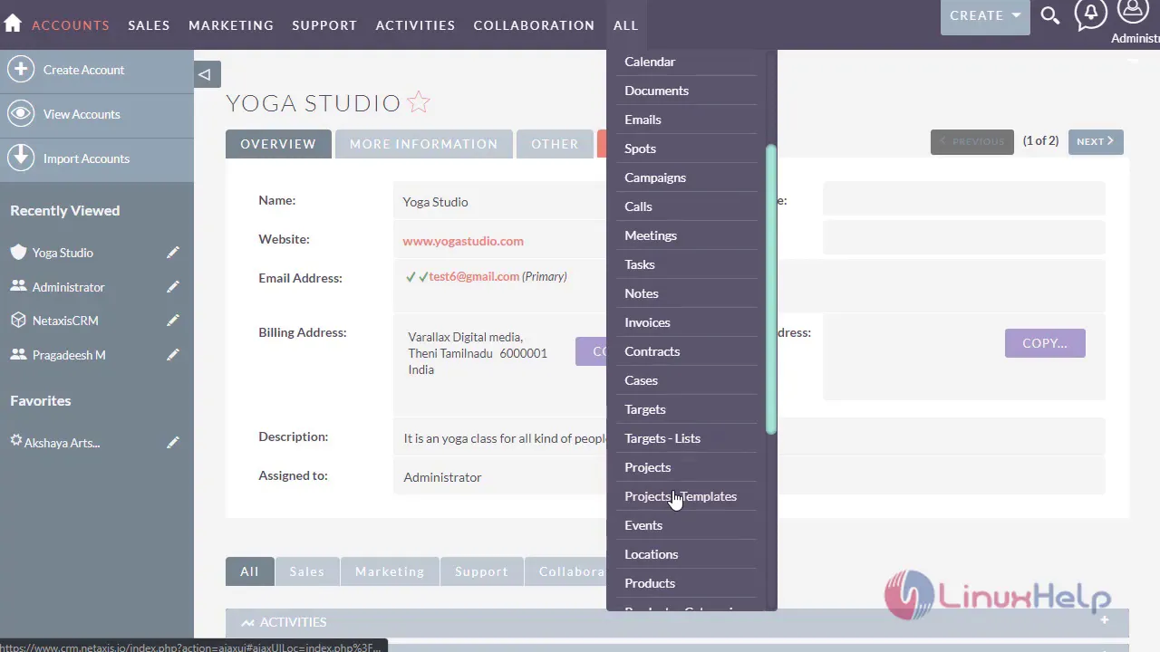This screenshot has width=1160, height=652.
Task: Choose Products from the ALL dropdown
Action: tap(650, 583)
